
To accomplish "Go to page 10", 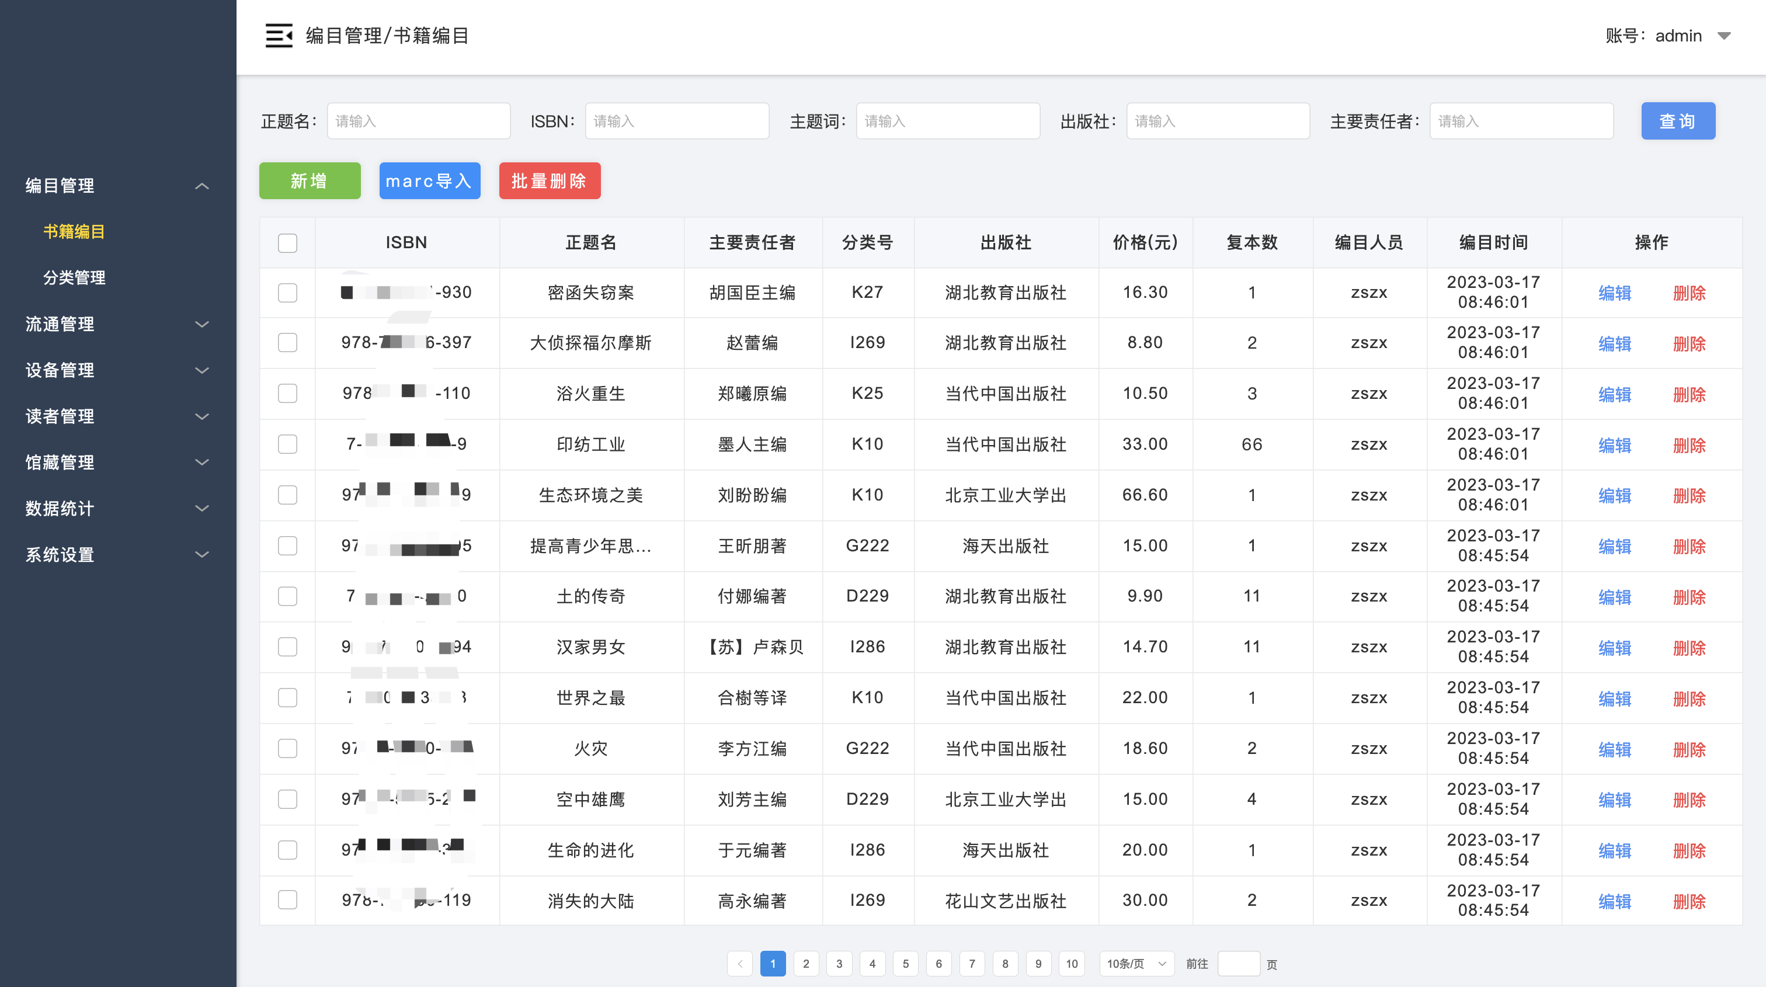I will tap(1072, 964).
